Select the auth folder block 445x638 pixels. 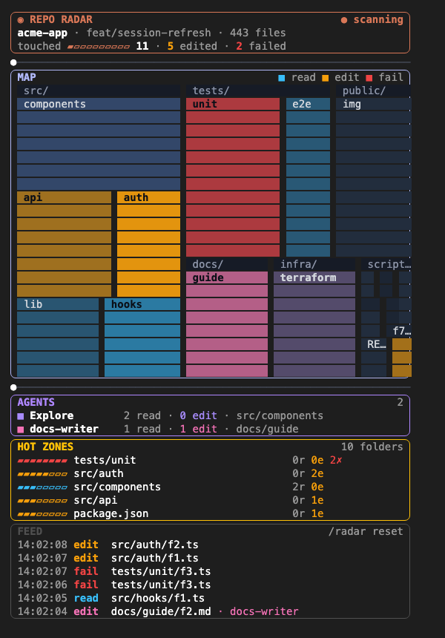tap(148, 244)
